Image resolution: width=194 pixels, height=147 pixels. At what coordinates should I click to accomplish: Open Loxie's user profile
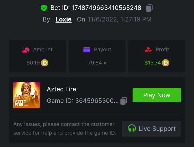coord(63,19)
